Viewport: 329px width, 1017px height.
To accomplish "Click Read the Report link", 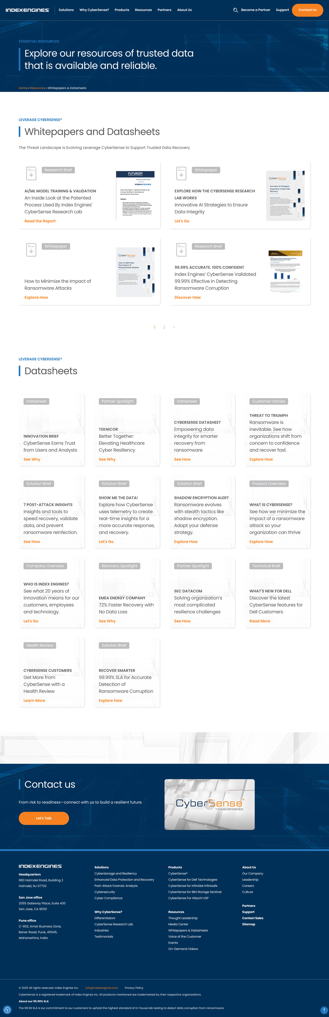I will click(40, 221).
